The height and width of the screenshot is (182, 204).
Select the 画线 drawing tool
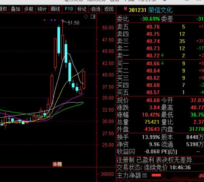click(x=55, y=9)
